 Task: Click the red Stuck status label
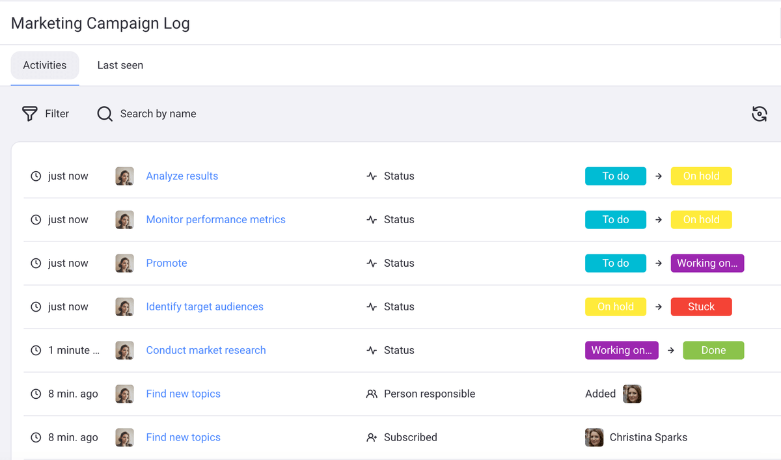(701, 307)
